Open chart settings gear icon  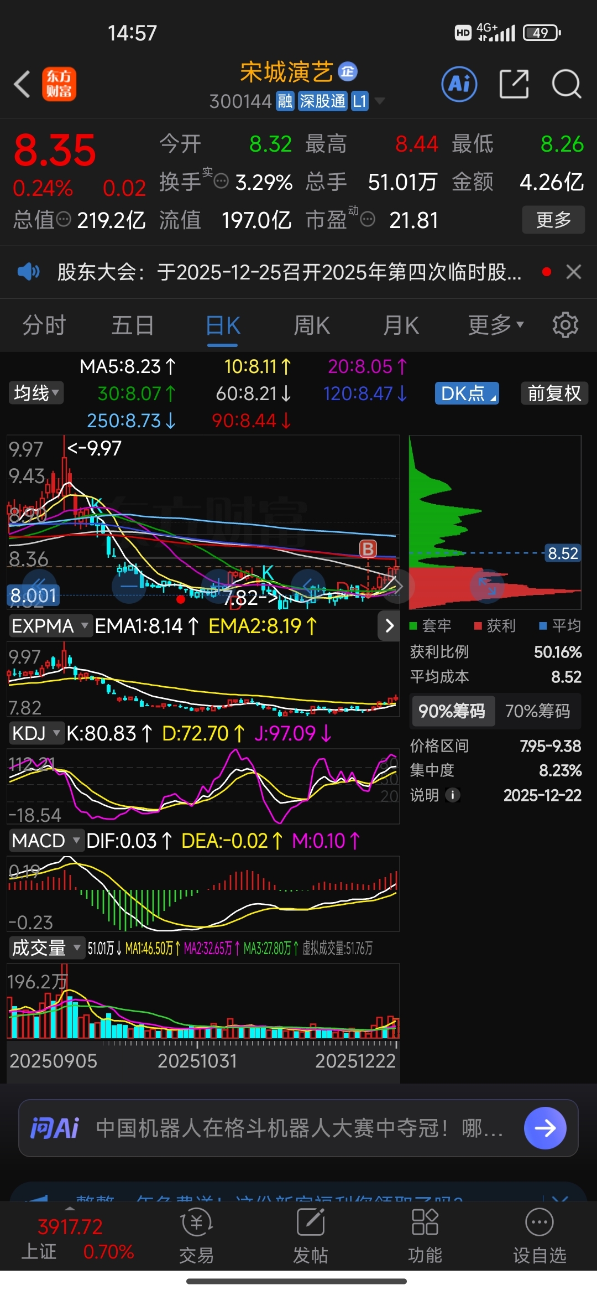(x=565, y=325)
